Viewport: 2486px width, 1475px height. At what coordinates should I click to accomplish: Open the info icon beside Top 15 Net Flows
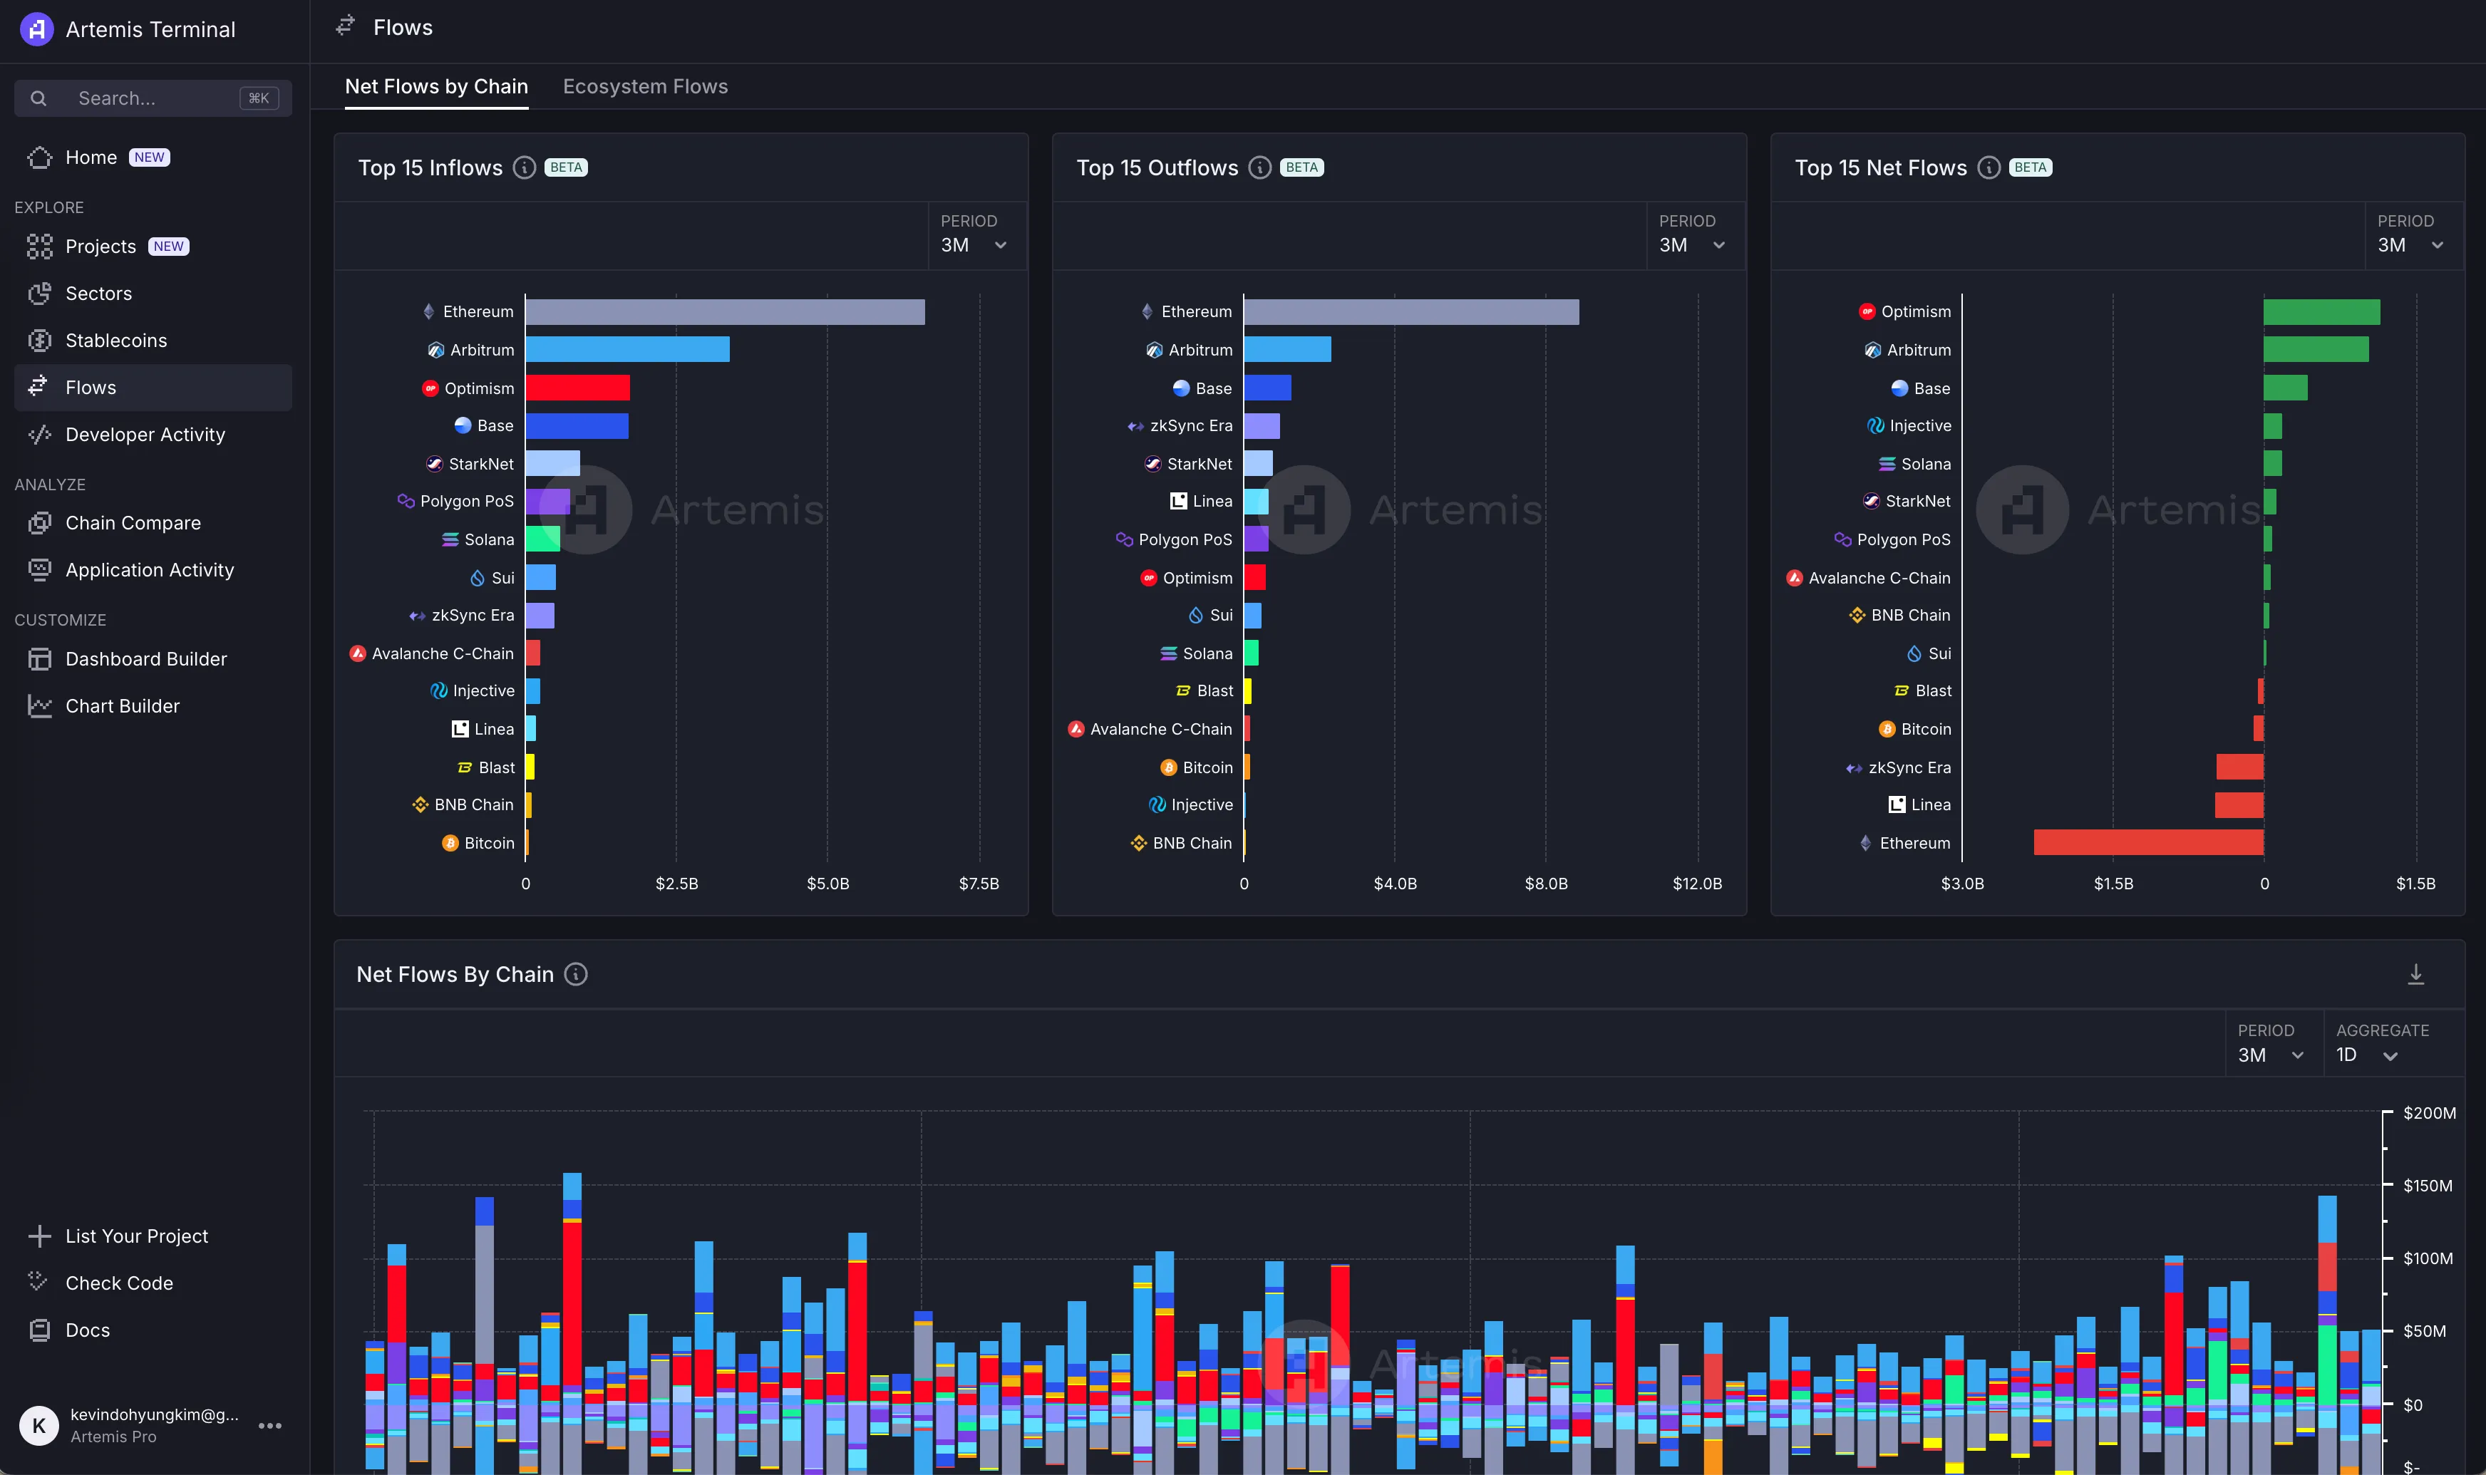click(x=1988, y=168)
